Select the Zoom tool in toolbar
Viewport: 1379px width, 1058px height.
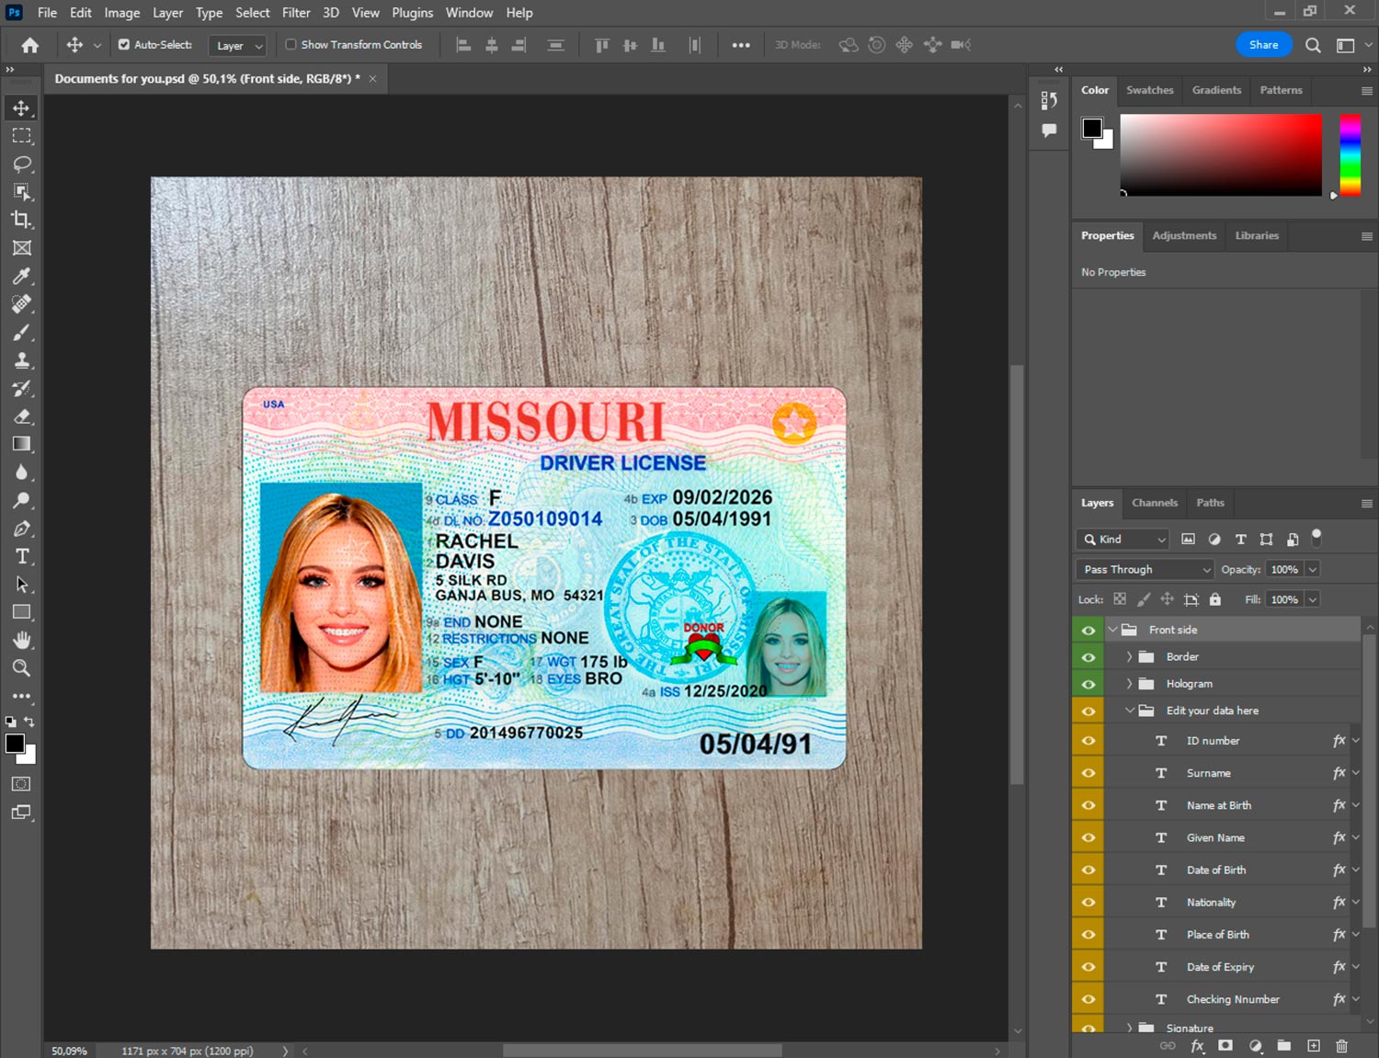pyautogui.click(x=22, y=668)
